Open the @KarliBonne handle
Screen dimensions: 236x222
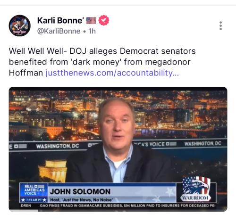[x=59, y=31]
